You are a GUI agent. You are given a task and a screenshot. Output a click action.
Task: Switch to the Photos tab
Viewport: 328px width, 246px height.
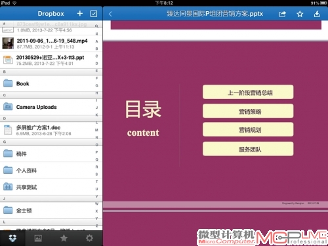pyautogui.click(x=38, y=238)
